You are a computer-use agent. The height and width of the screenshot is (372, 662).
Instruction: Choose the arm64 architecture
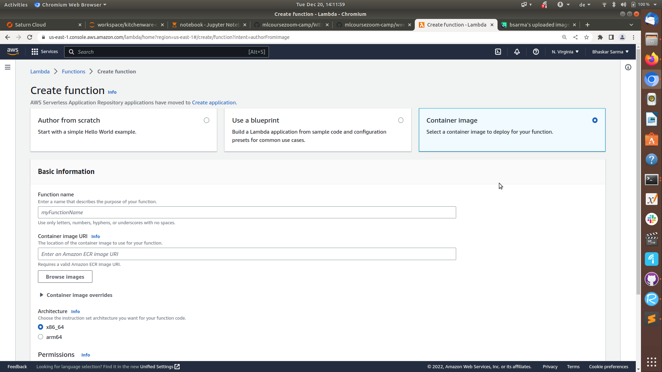[41, 337]
